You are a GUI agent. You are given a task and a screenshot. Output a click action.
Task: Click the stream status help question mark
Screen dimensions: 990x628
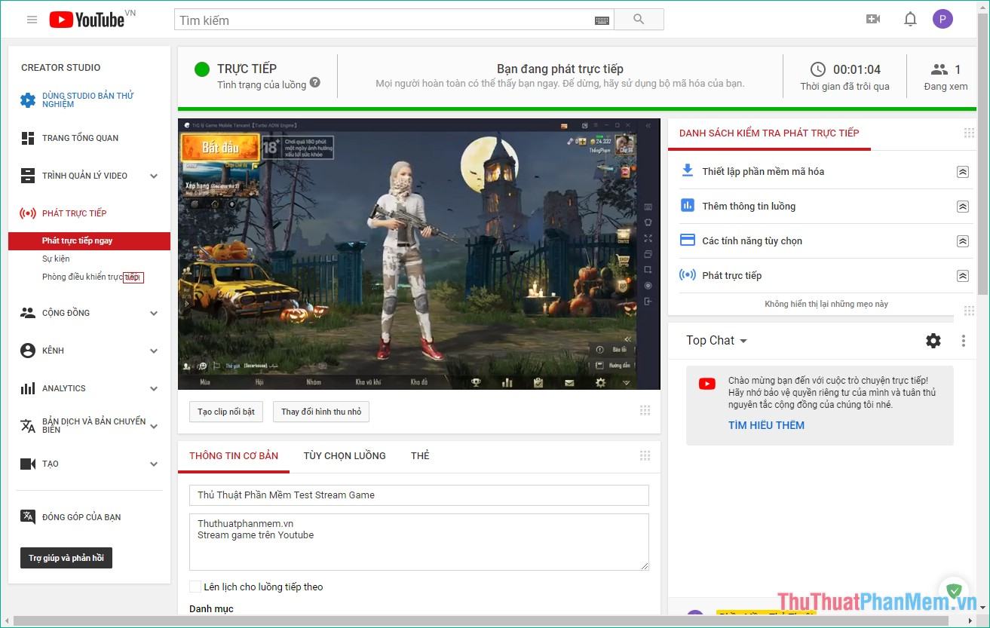(315, 82)
